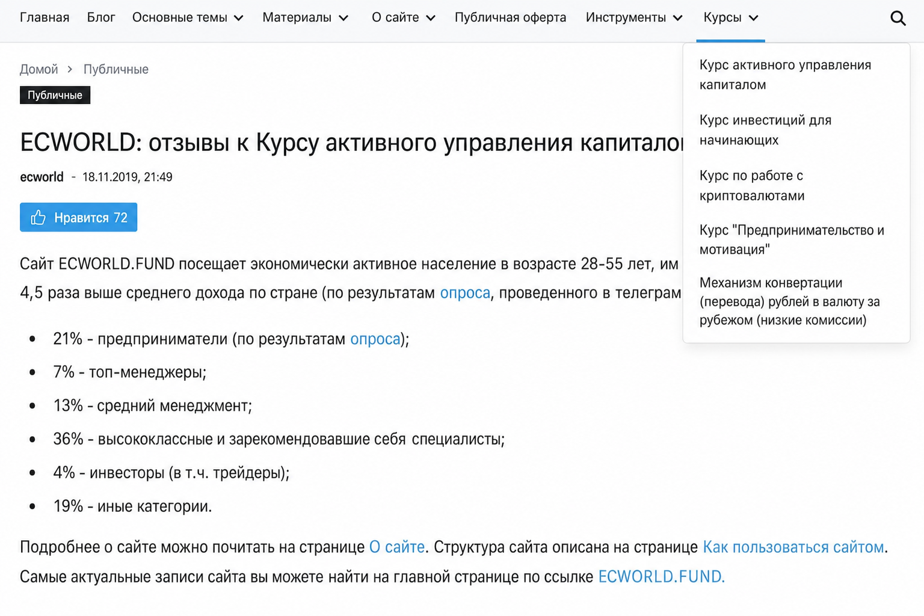The width and height of the screenshot is (924, 616).
Task: Click the Материалы menu label
Action: (297, 17)
